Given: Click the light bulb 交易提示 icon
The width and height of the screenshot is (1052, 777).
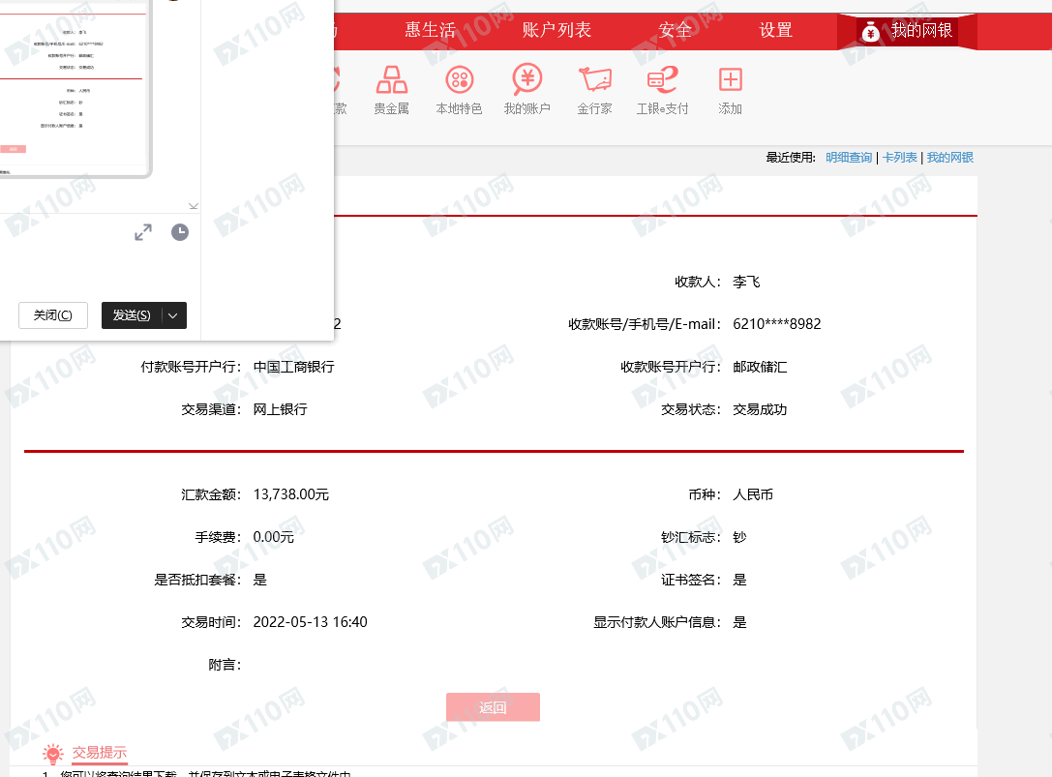Looking at the screenshot, I should [52, 754].
